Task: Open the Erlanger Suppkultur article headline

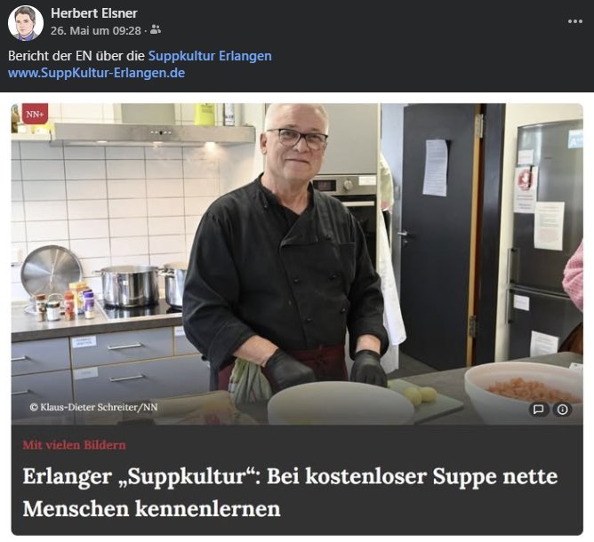Action: 290,492
